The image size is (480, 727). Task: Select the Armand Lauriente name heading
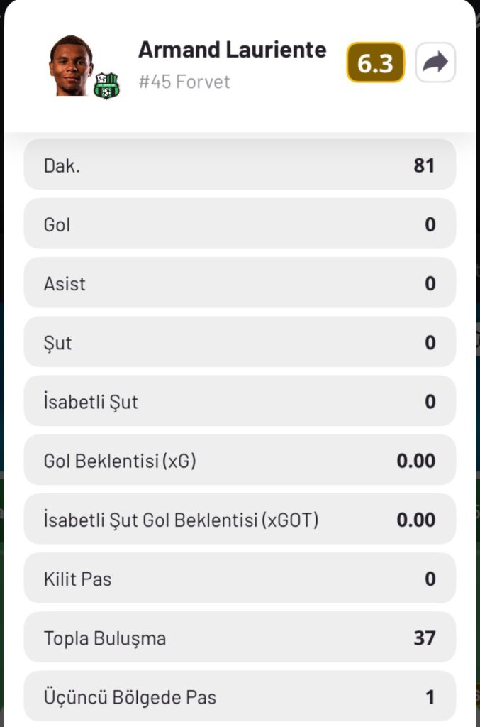pyautogui.click(x=232, y=50)
